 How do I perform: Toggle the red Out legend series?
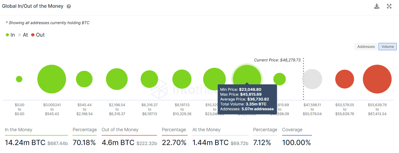click(38, 35)
